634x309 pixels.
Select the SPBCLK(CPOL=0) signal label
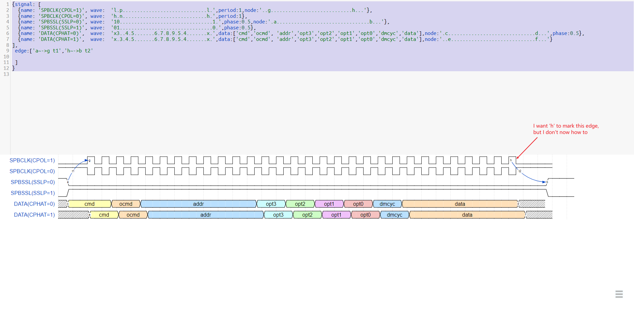tap(32, 171)
